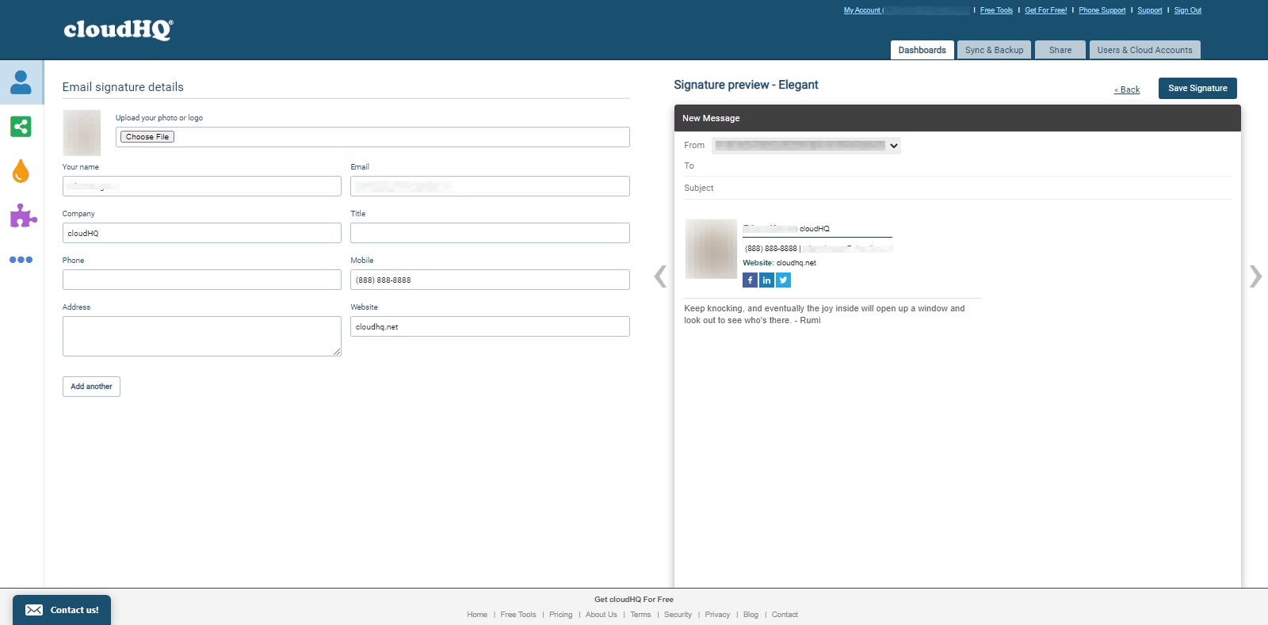Click the uploaded photo thumbnail in form
The height and width of the screenshot is (625, 1268).
tap(82, 132)
